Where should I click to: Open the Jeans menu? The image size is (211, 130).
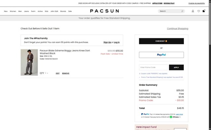coord(26,11)
